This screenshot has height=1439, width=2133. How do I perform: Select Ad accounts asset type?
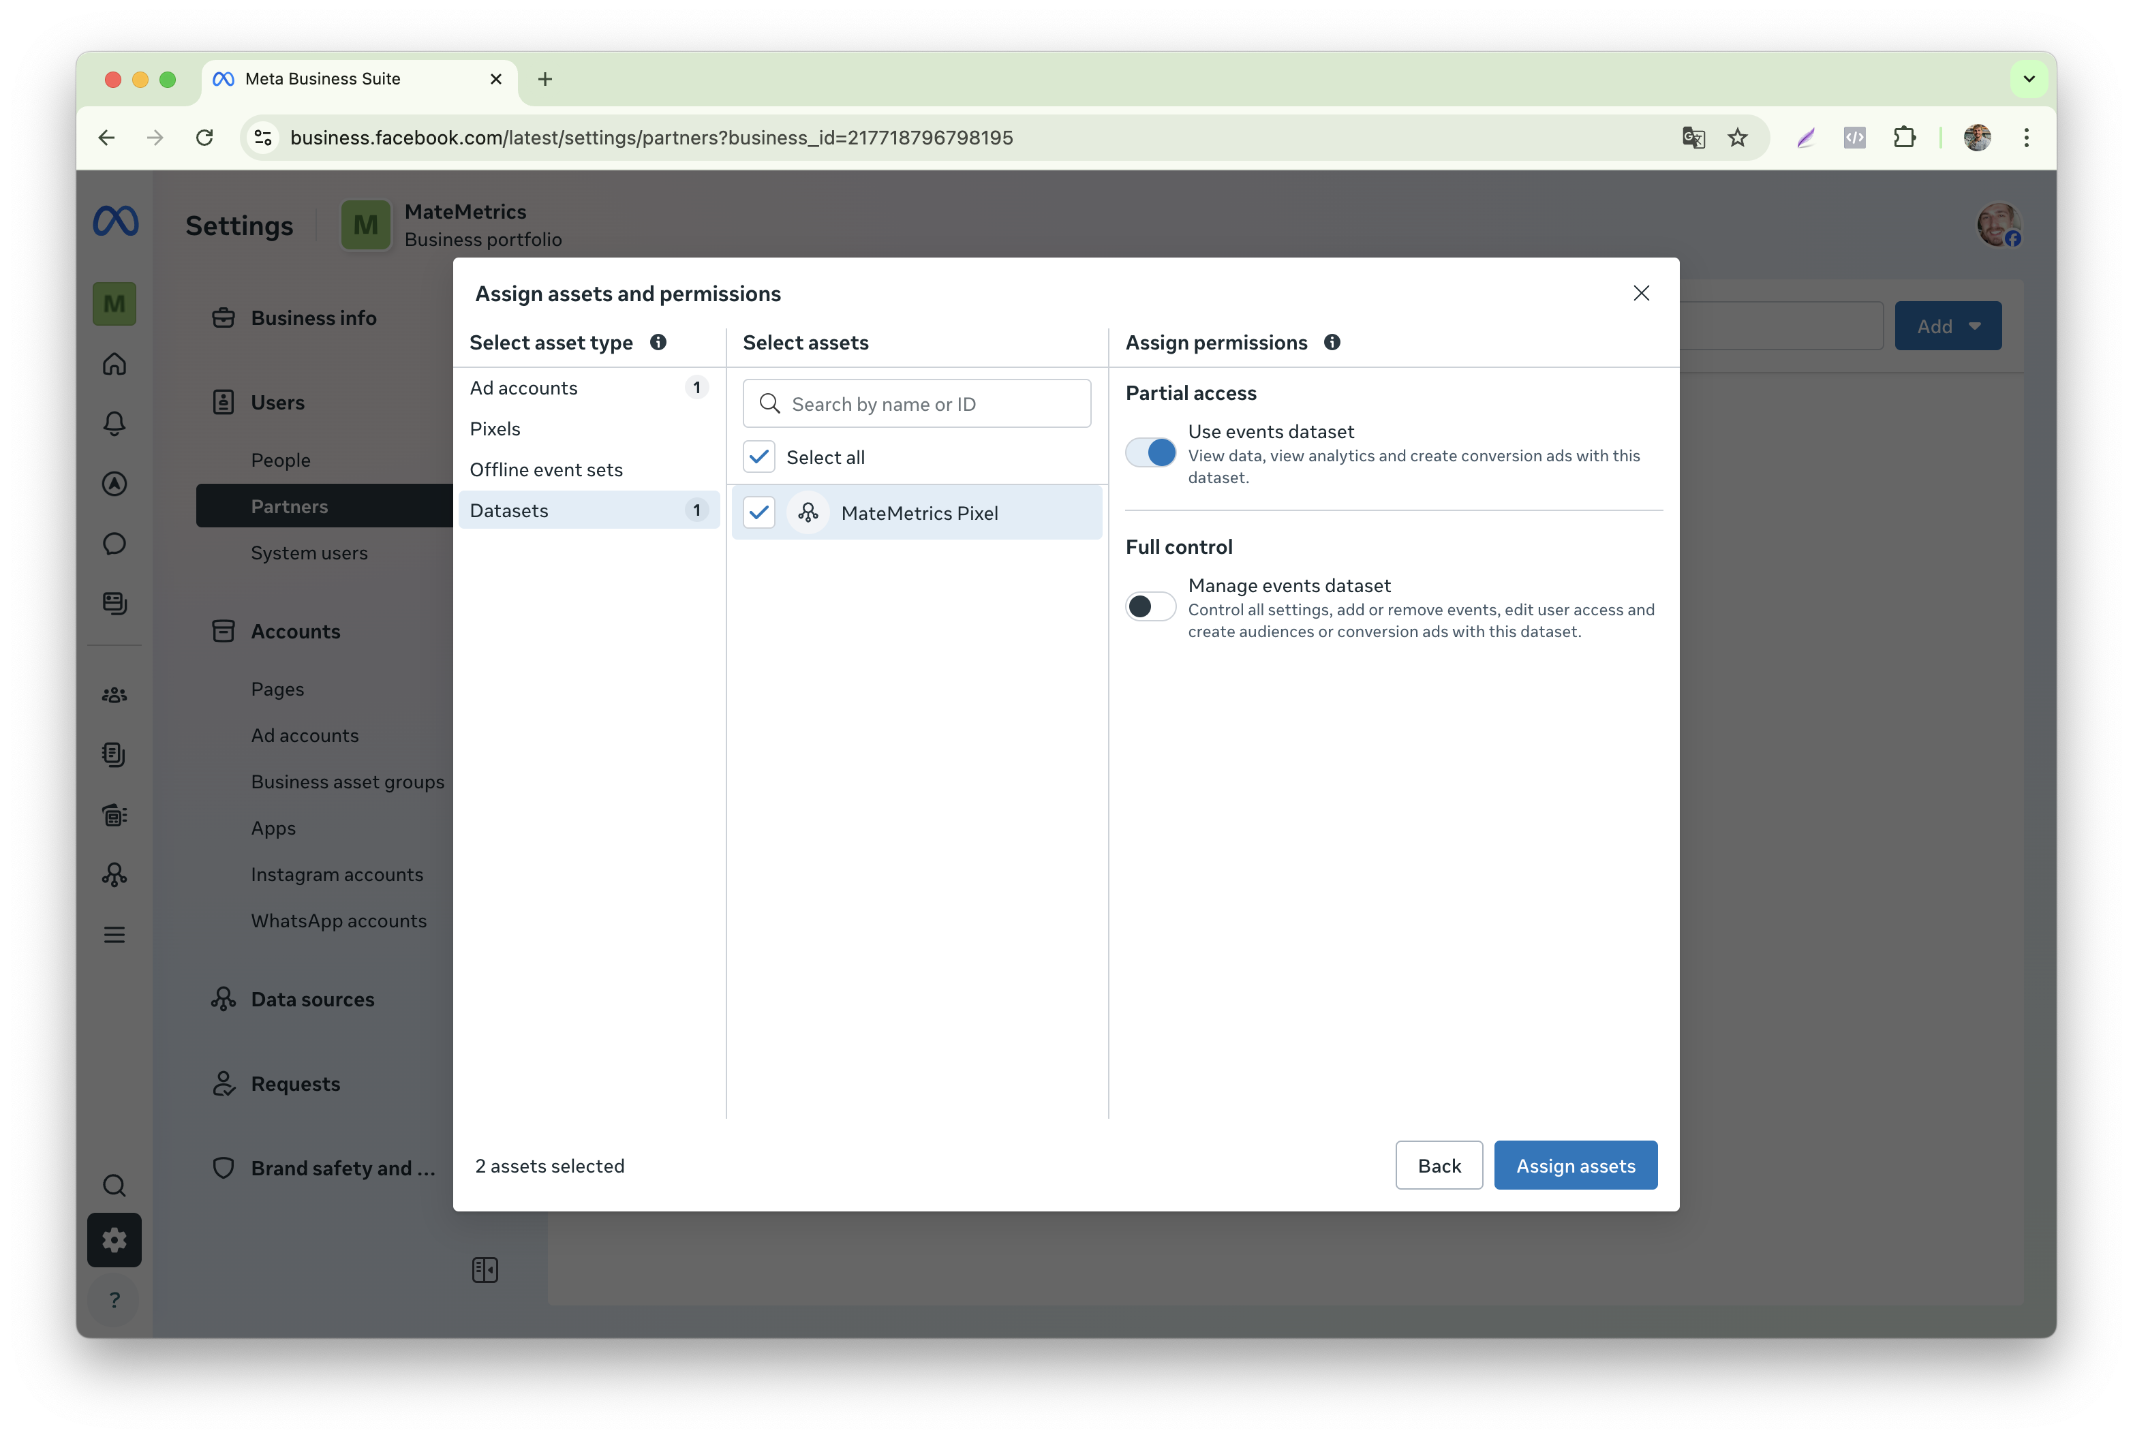pos(588,388)
